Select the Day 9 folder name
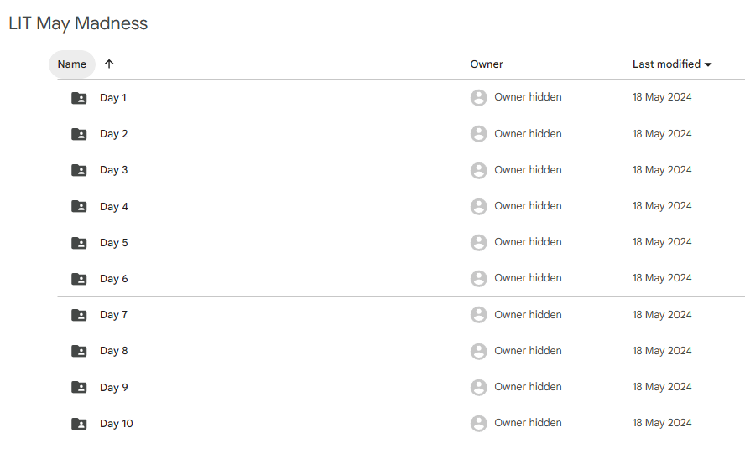Screen dimensions: 745x464 (114, 388)
